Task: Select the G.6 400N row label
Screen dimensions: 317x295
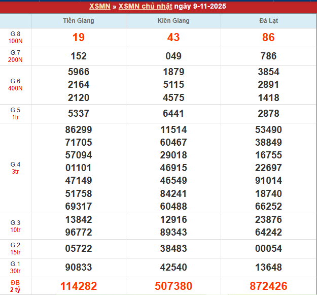Action: click(x=15, y=85)
